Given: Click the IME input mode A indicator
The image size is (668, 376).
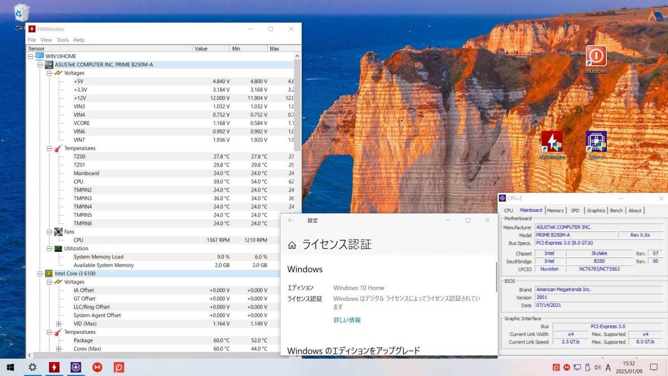Looking at the screenshot, I should [x=608, y=367].
